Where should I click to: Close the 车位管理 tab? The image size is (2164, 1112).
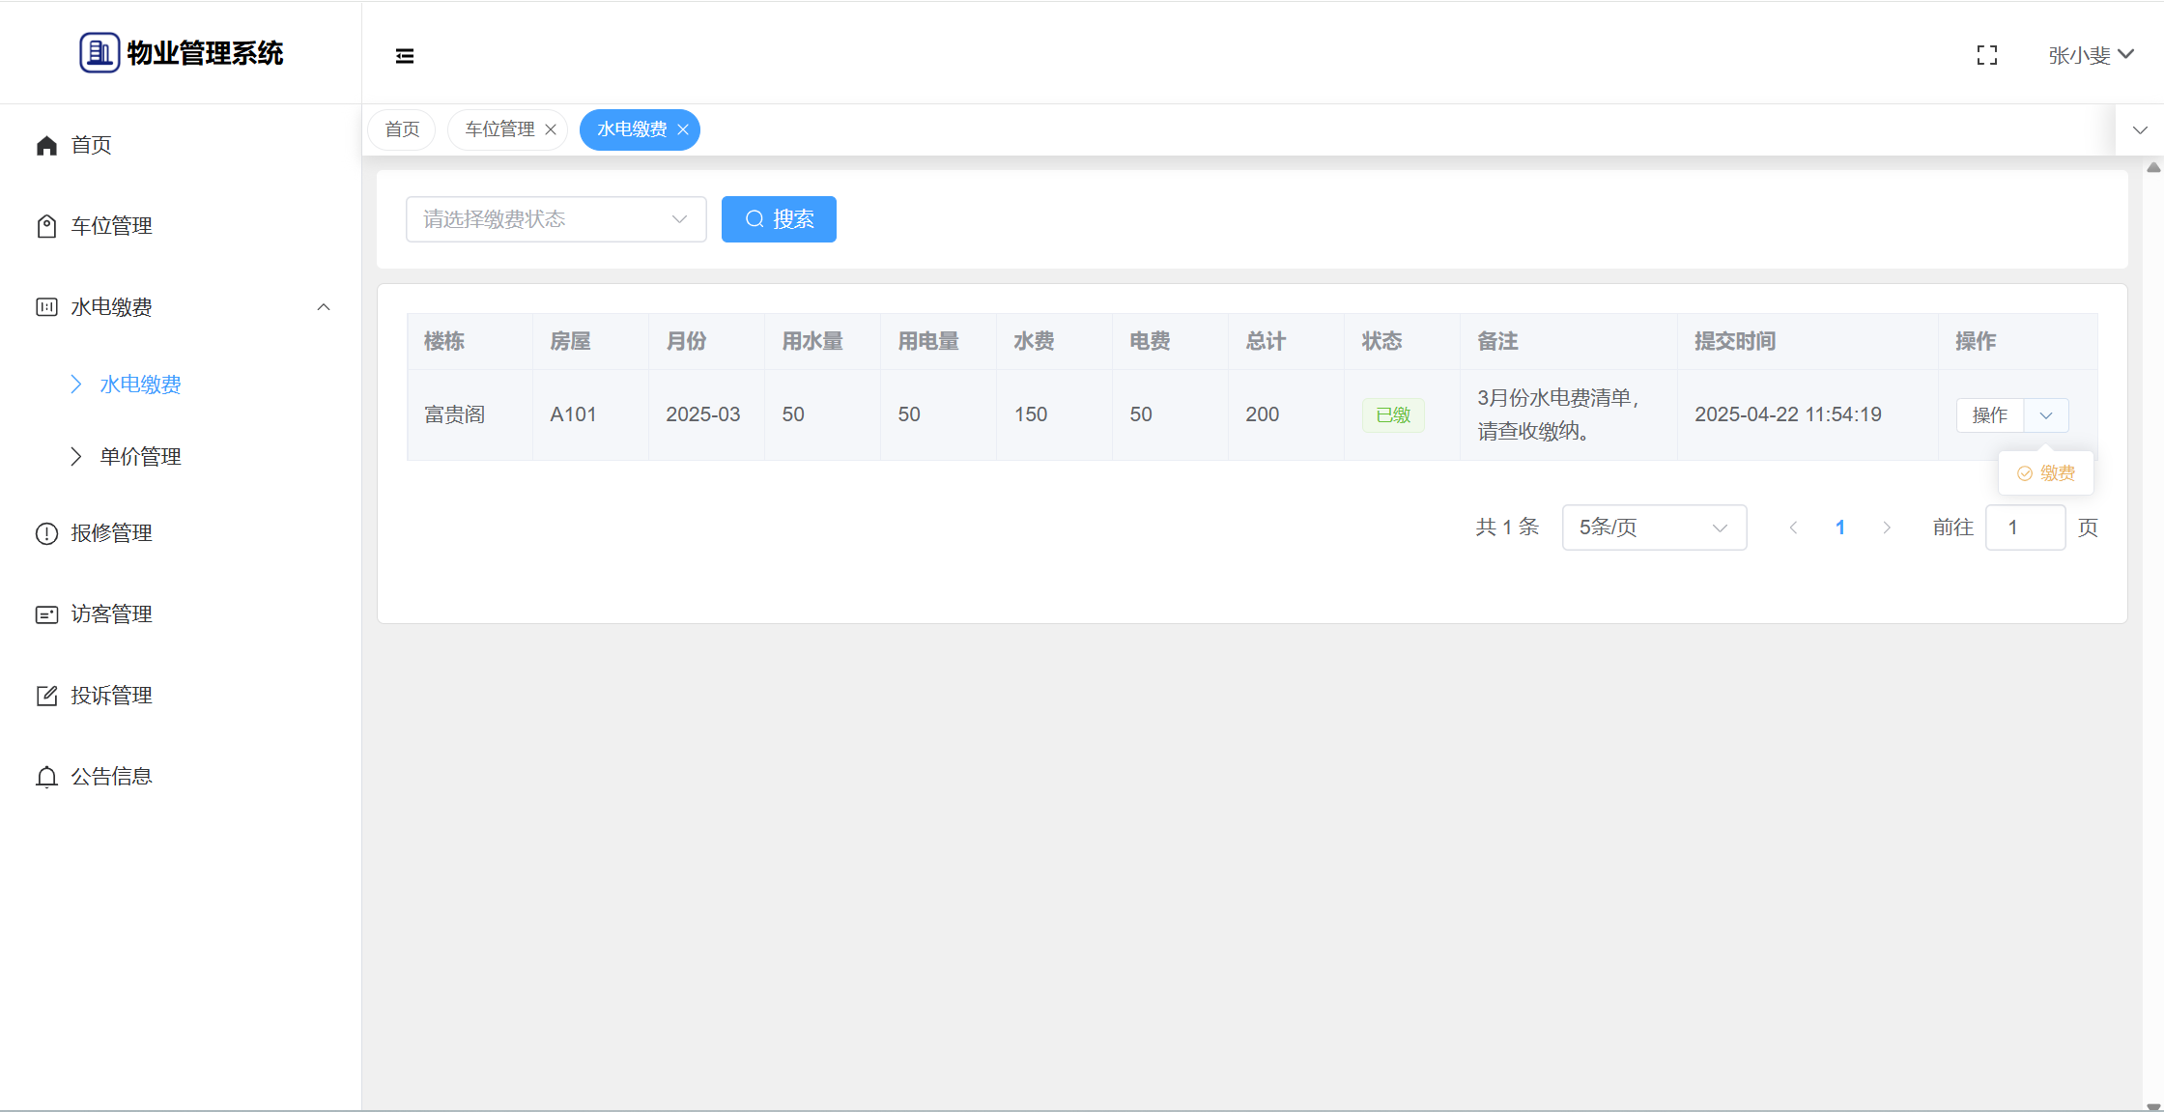point(551,129)
